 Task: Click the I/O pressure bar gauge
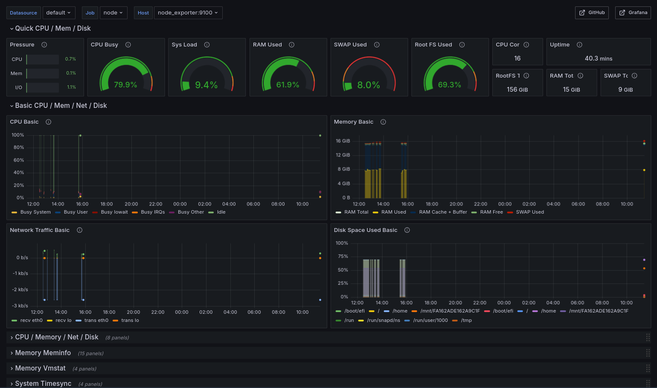click(43, 87)
